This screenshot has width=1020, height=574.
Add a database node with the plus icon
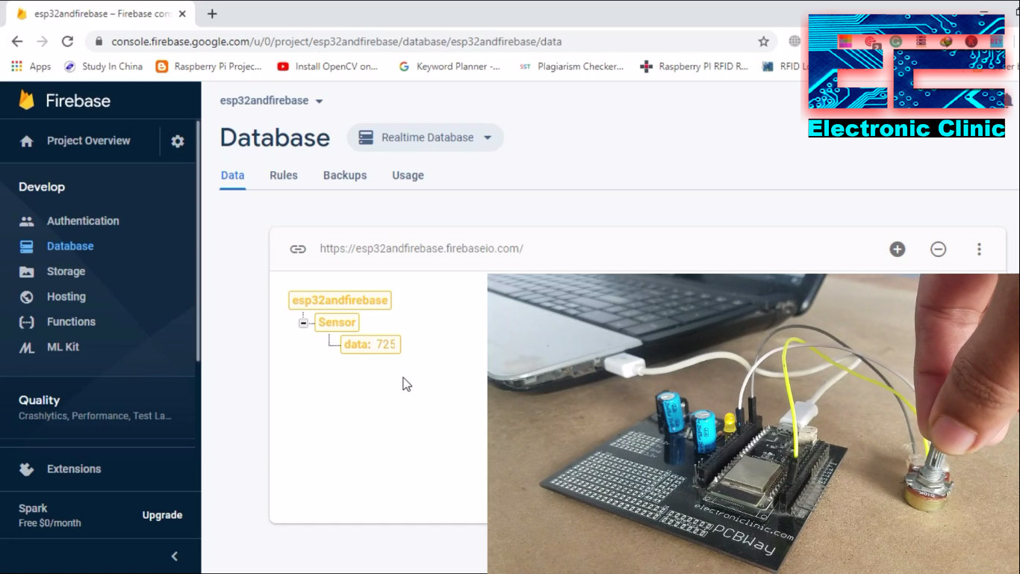tap(897, 249)
